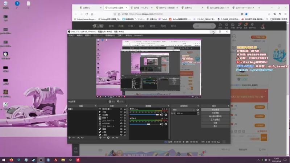Mute the desktop audio channel
The width and height of the screenshot is (290, 163).
point(161,124)
